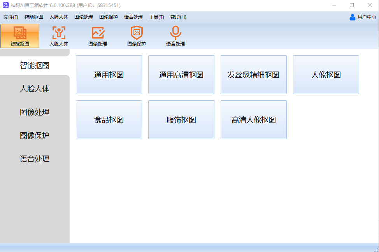Open the 人像抠图 function card
Image resolution: width=379 pixels, height=252 pixels.
pos(326,75)
